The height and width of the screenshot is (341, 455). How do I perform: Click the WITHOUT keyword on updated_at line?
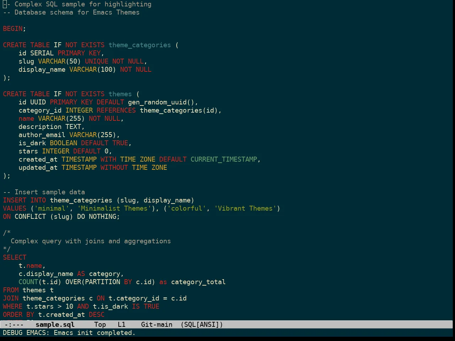(x=114, y=167)
